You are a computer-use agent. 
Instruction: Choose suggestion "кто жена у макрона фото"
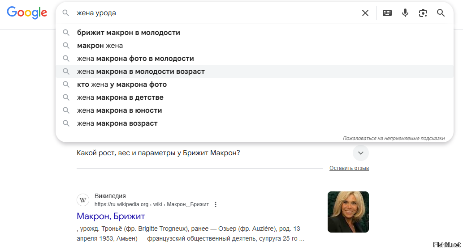click(x=122, y=85)
